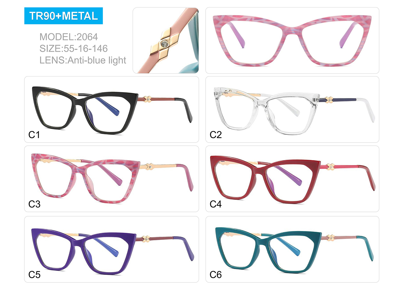Click the C5 label
The image size is (394, 291).
coord(34,275)
